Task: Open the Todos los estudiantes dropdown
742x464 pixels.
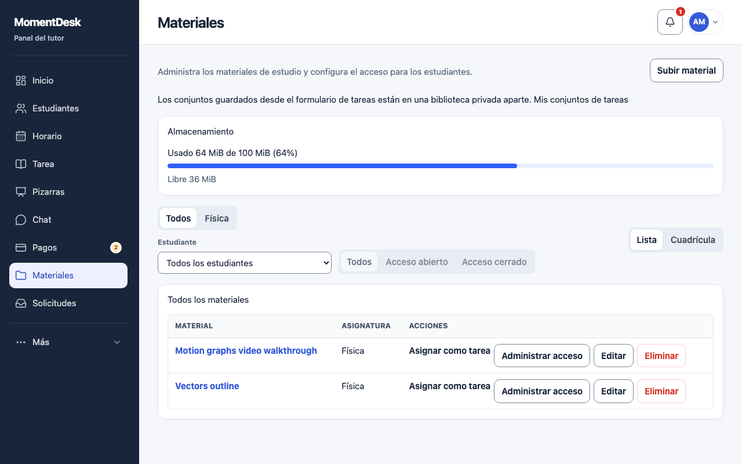Action: click(x=245, y=263)
